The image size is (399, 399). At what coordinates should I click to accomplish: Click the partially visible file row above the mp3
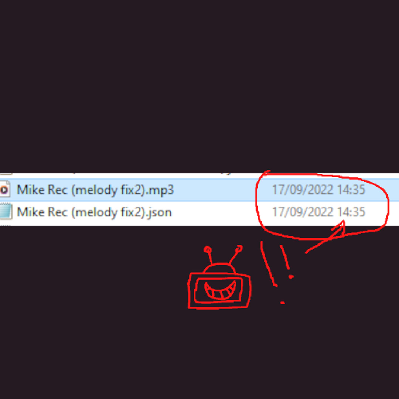click(199, 175)
